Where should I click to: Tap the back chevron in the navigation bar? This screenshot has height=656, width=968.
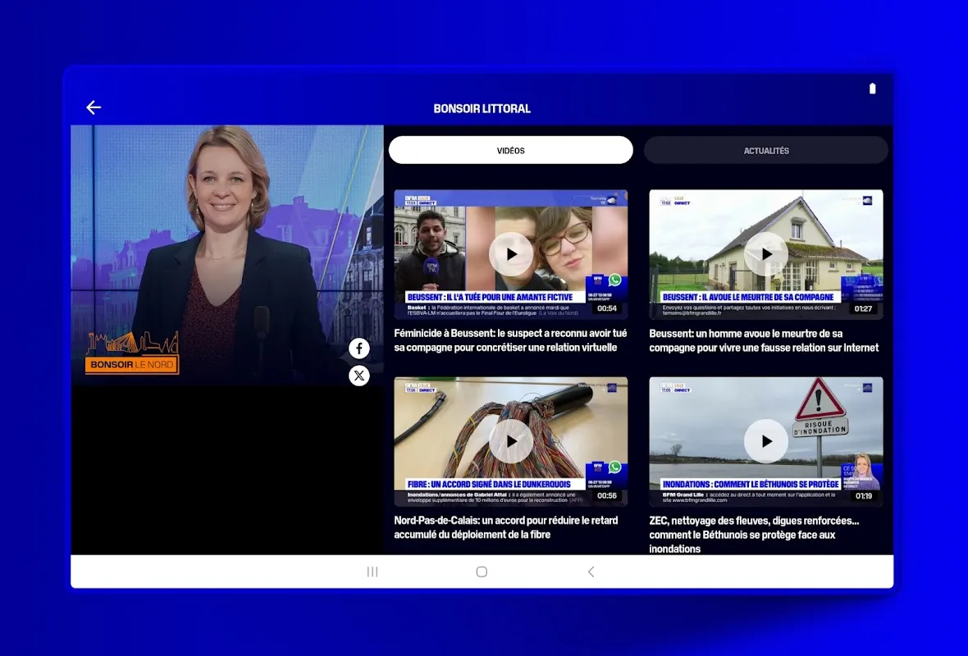[591, 572]
